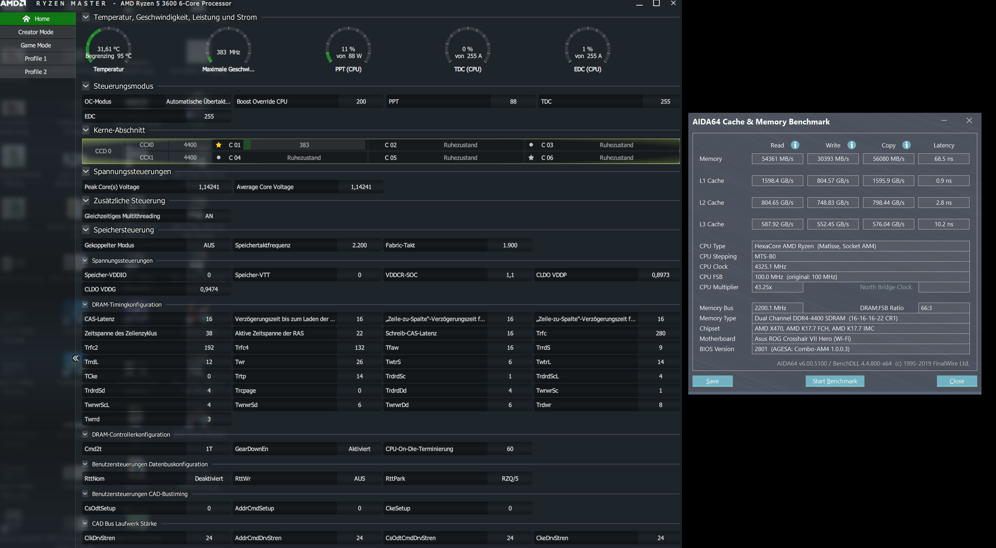Click Start Benchmark button
Screen dimensions: 996x548
[x=835, y=381]
